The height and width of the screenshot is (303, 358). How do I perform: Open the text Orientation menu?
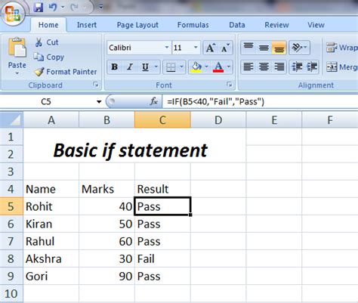pos(299,48)
